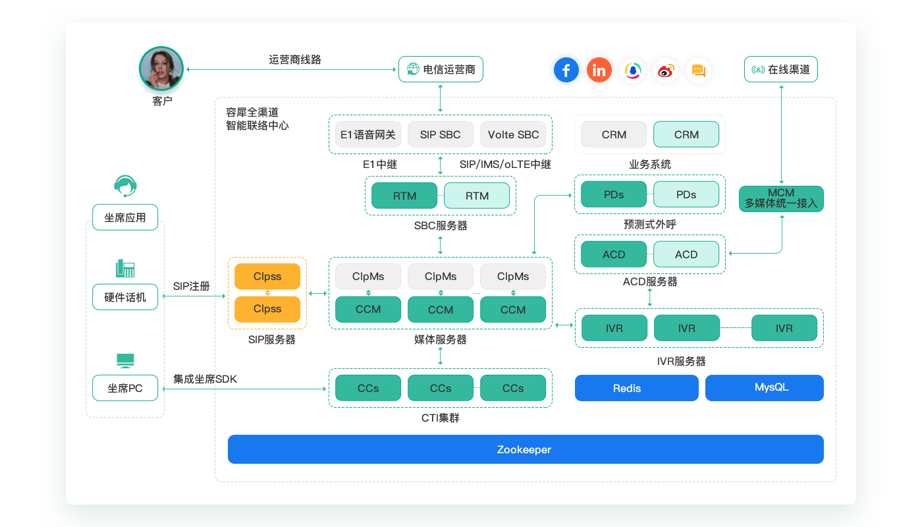Select the Redis block

pyautogui.click(x=636, y=388)
